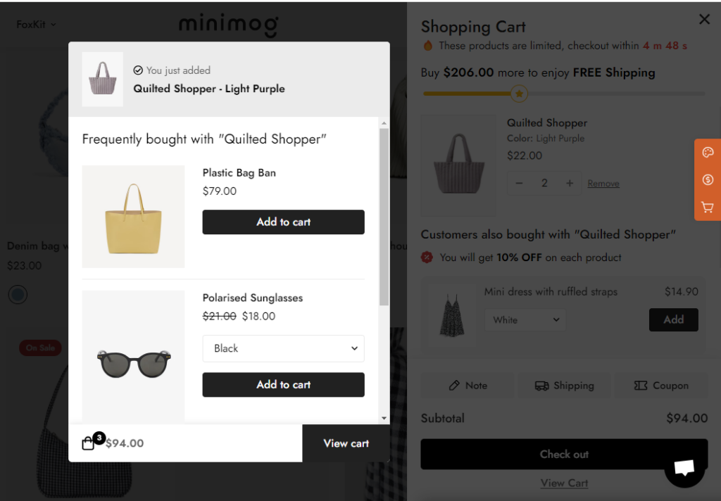The image size is (721, 501).
Task: Click the orange dollar coin icon
Action: [708, 179]
